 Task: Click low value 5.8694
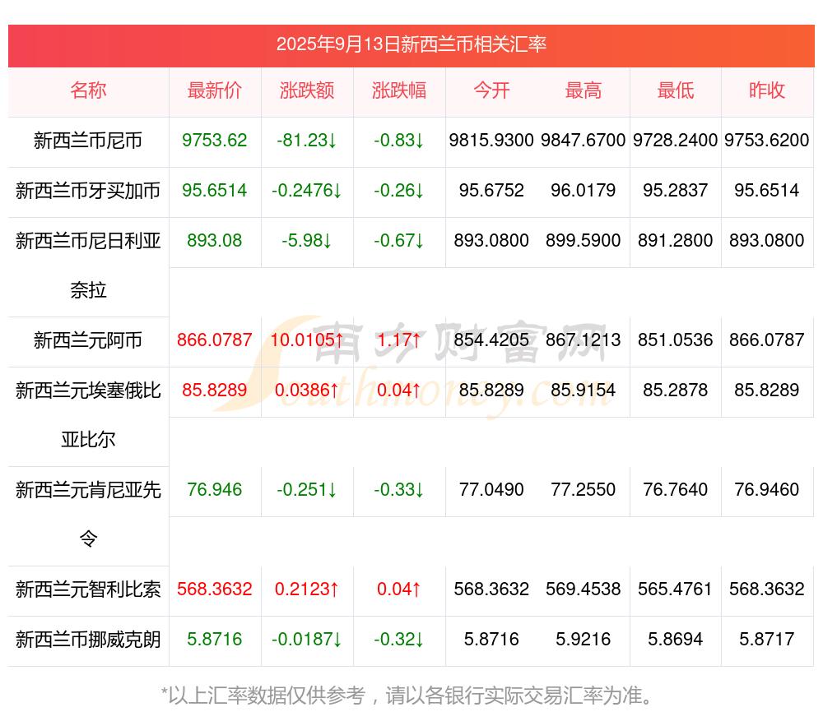click(x=676, y=640)
